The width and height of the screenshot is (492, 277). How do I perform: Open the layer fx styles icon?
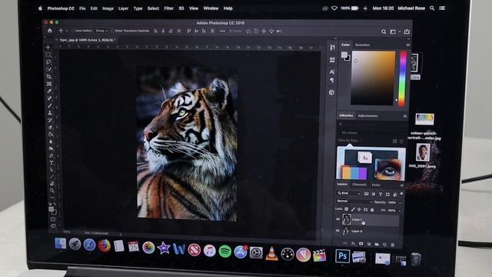354,244
